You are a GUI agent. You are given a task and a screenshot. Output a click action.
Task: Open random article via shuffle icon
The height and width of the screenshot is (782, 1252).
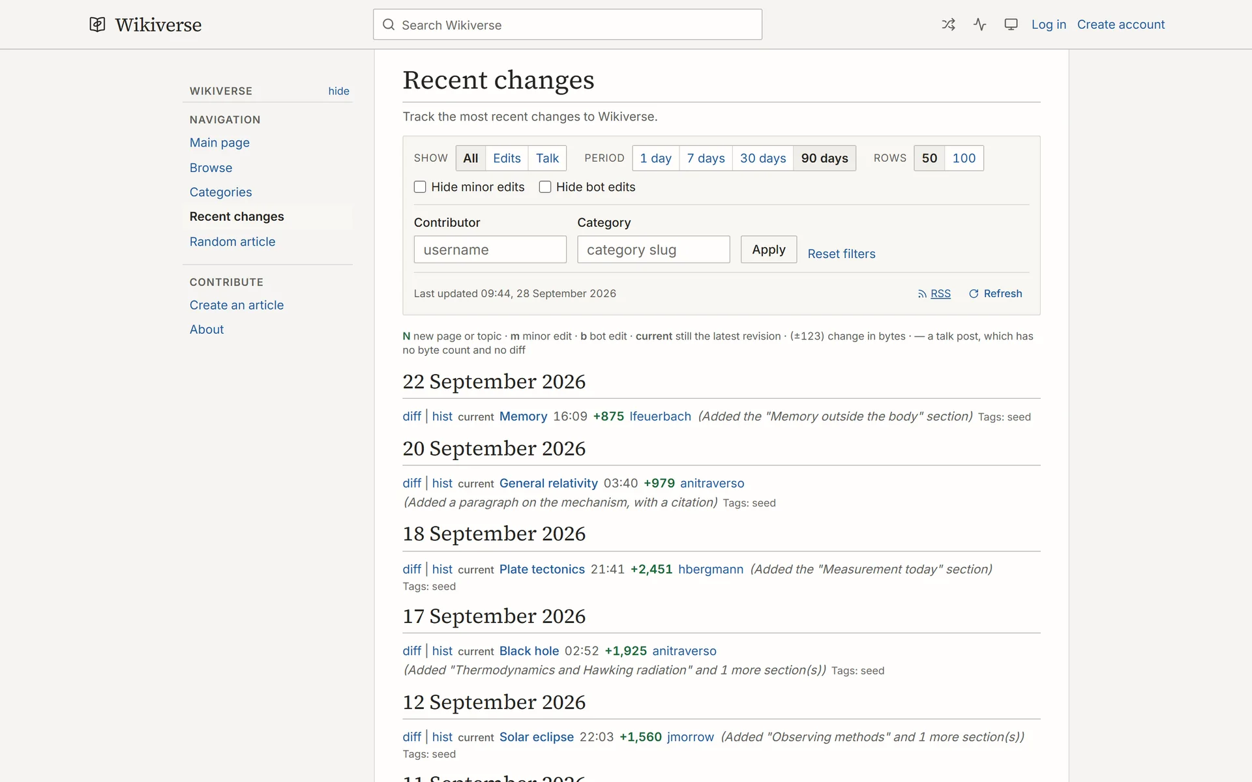pyautogui.click(x=948, y=25)
